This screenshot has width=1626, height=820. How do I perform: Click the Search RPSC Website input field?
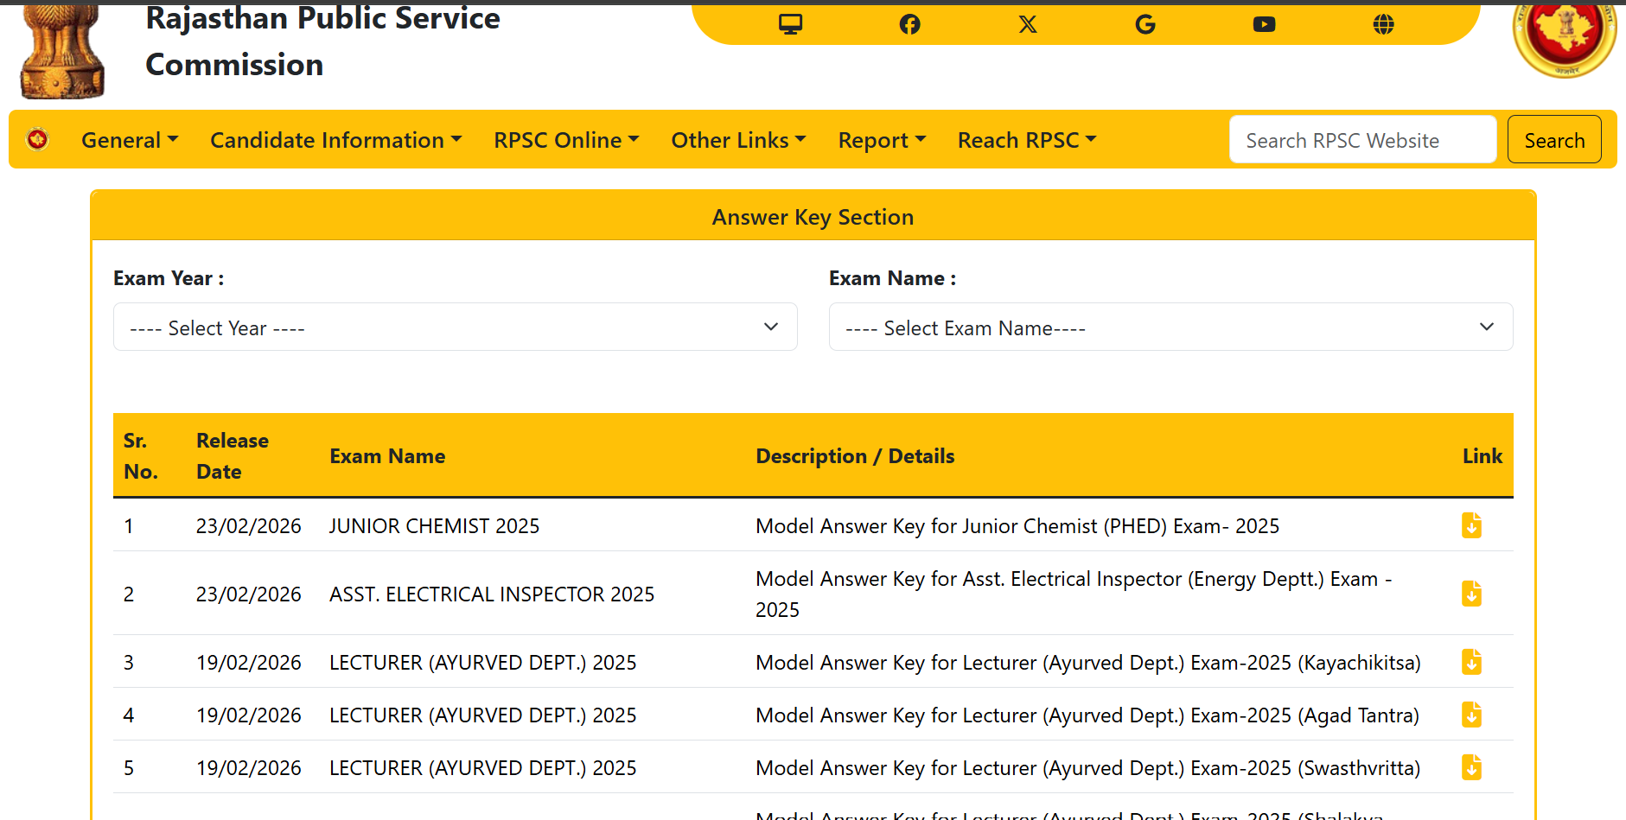click(x=1362, y=139)
